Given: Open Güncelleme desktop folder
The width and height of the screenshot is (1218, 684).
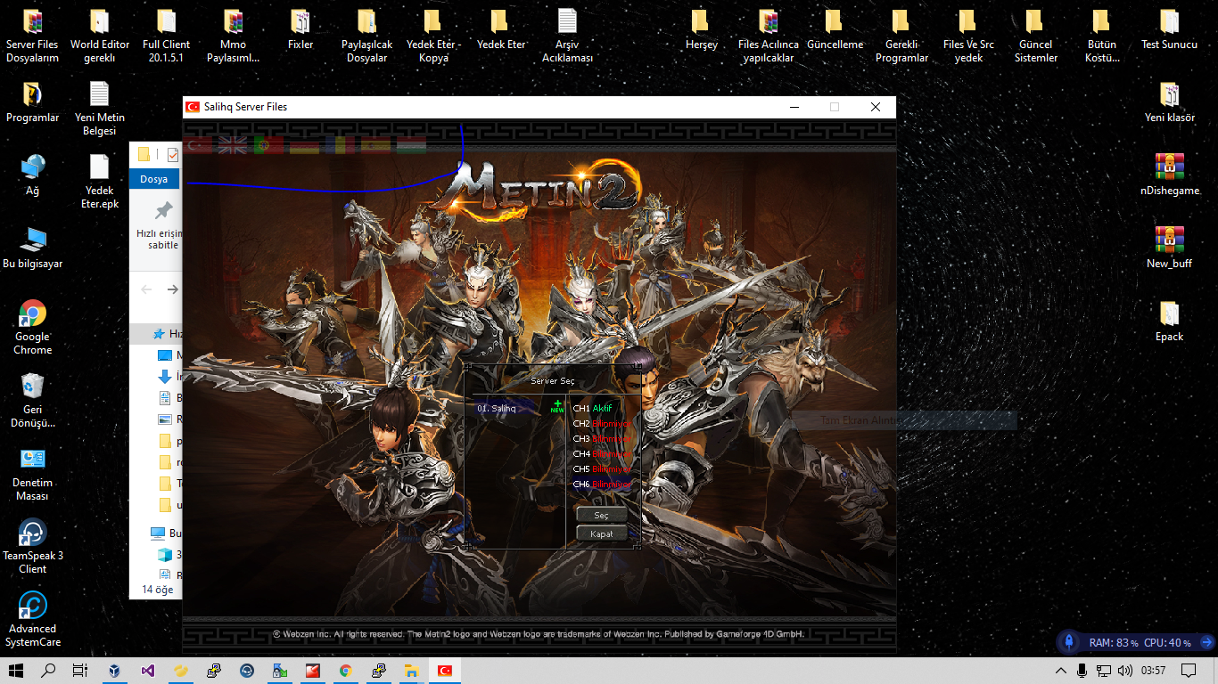Looking at the screenshot, I should coord(835,30).
